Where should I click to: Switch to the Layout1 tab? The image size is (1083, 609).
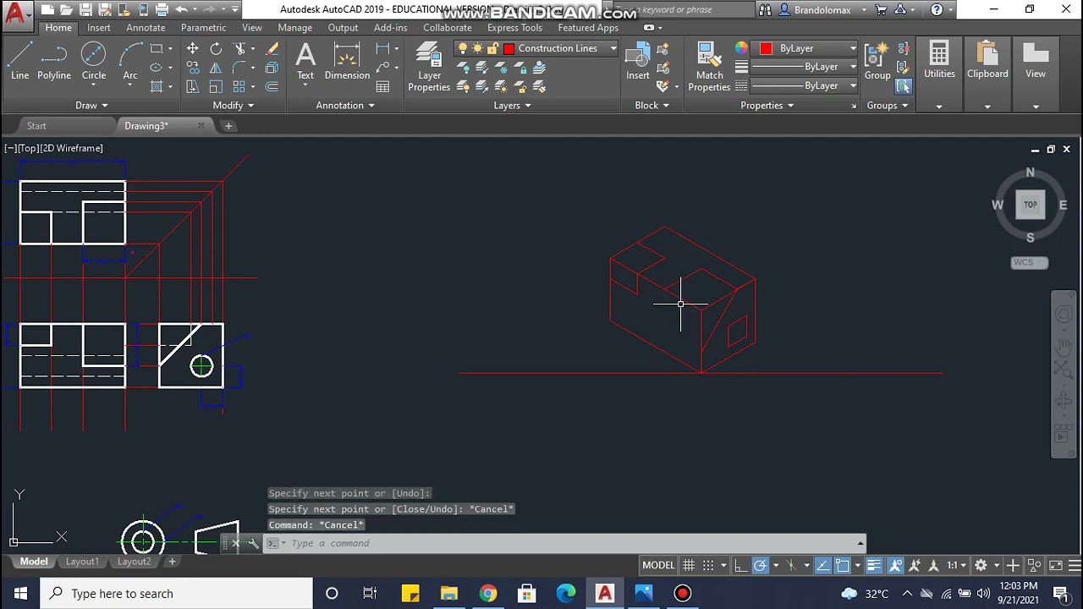(x=82, y=562)
